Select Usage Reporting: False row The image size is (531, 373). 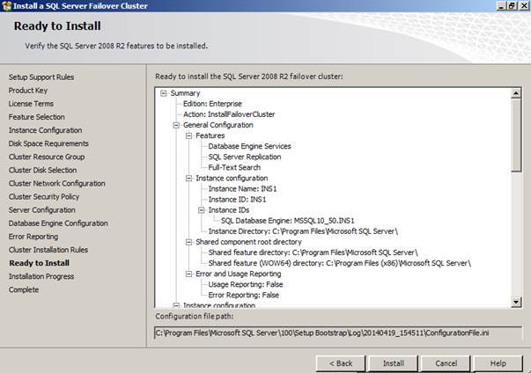(246, 284)
